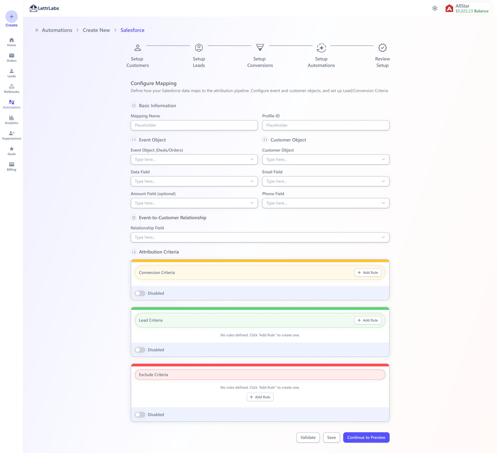Viewport: 497px width, 453px height.
Task: Open the Leads sidebar item
Action: [x=11, y=73]
